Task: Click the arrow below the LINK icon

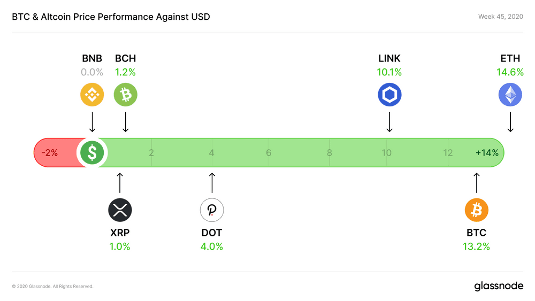Action: (x=389, y=122)
